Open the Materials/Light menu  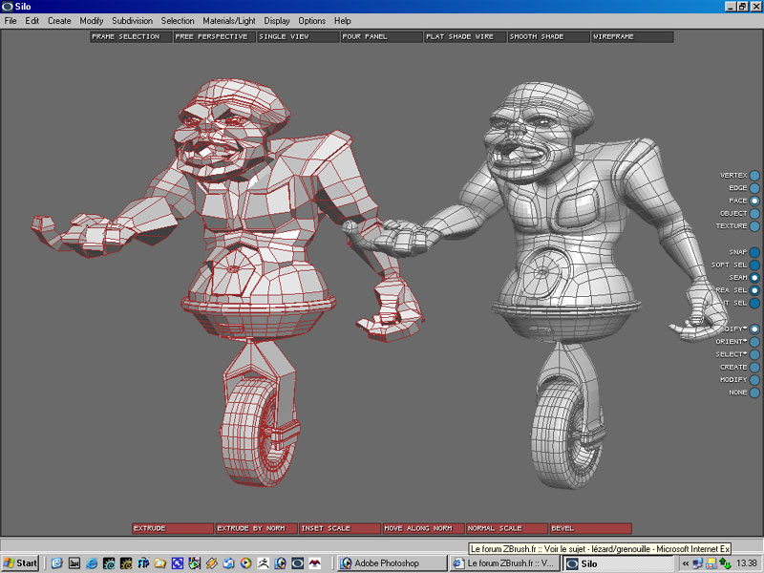(x=229, y=20)
